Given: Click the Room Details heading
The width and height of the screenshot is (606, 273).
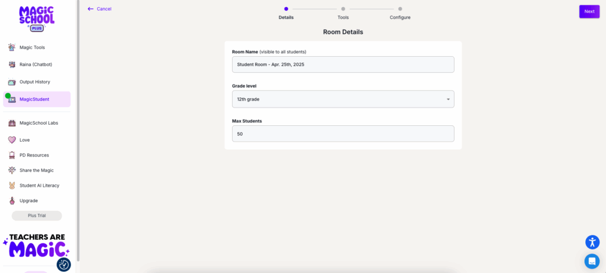Looking at the screenshot, I should click(343, 32).
